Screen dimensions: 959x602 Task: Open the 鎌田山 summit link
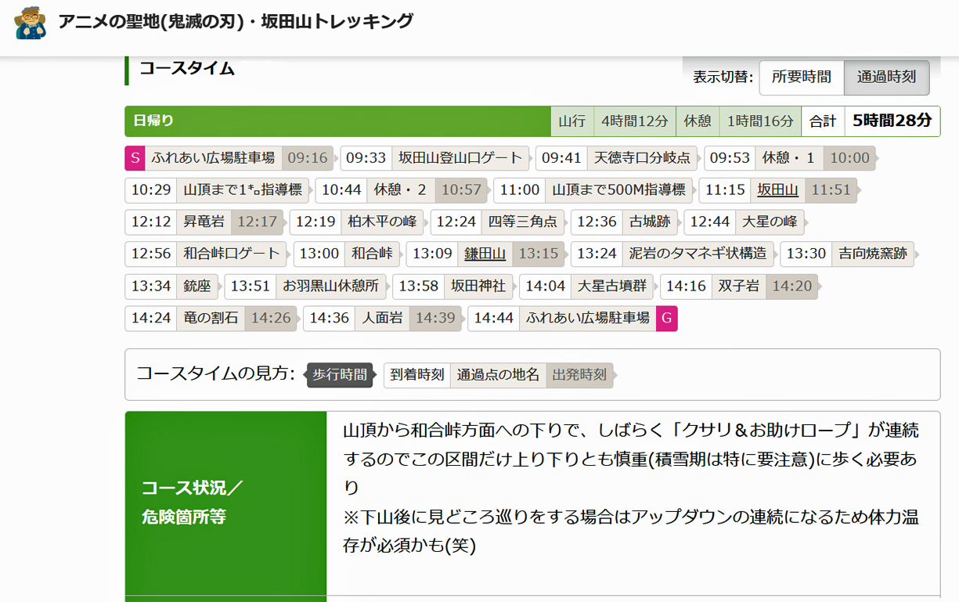[485, 254]
